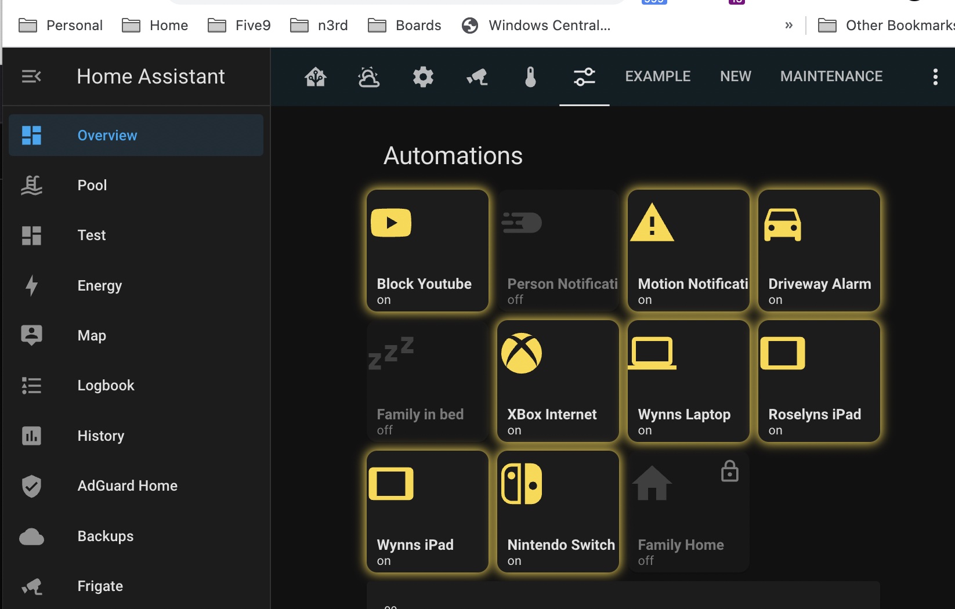Open the thermometer view tab
The width and height of the screenshot is (955, 609).
530,77
